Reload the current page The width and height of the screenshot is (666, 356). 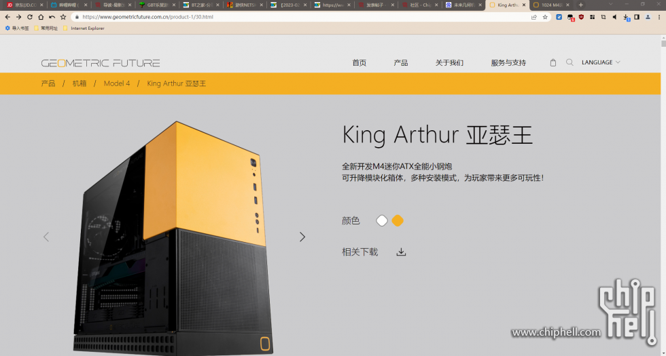point(30,17)
